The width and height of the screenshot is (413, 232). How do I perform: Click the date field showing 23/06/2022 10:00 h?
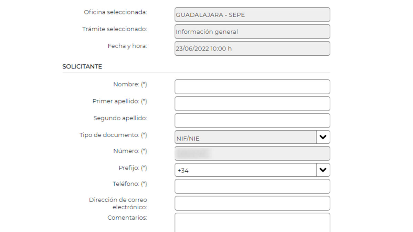[252, 48]
